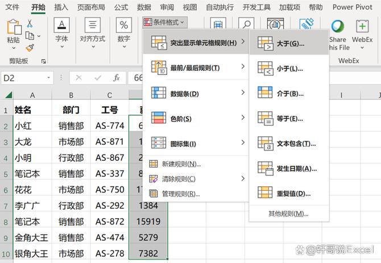Screen dimensions: 381x263
Task: Choose 文本包含(T)... text contains rule
Action: (289, 144)
